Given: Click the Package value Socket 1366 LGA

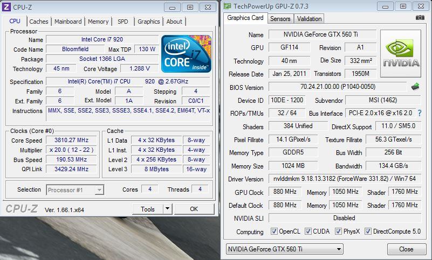Looking at the screenshot, I should (102, 59).
